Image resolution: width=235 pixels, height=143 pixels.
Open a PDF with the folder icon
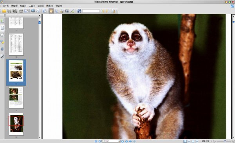pos(4,11)
